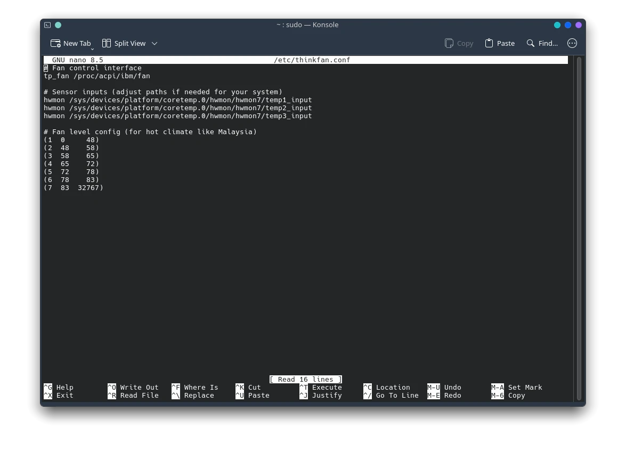Click the Paste toolbar button
626x452 pixels.
(500, 43)
